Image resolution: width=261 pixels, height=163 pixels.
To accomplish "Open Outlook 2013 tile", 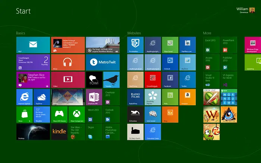I will click(x=111, y=115).
